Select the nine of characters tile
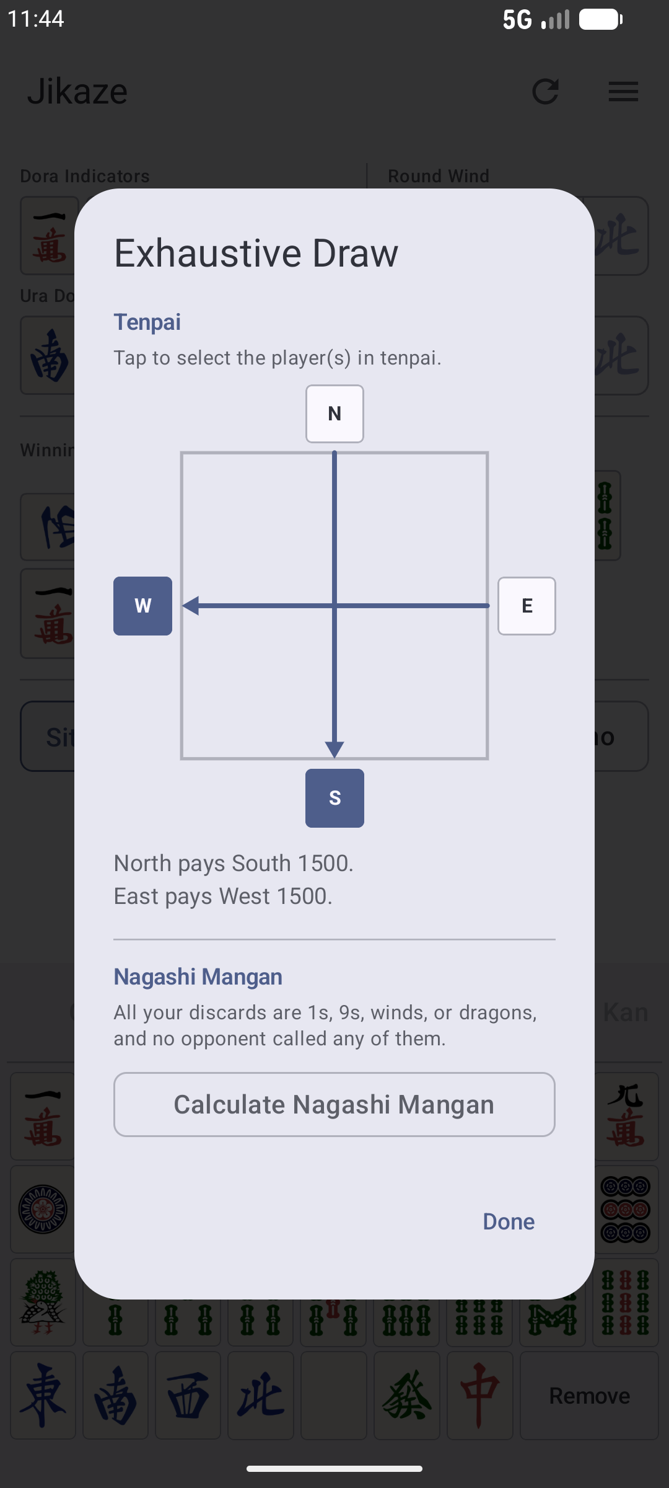Image resolution: width=669 pixels, height=1488 pixels. coord(626,1116)
